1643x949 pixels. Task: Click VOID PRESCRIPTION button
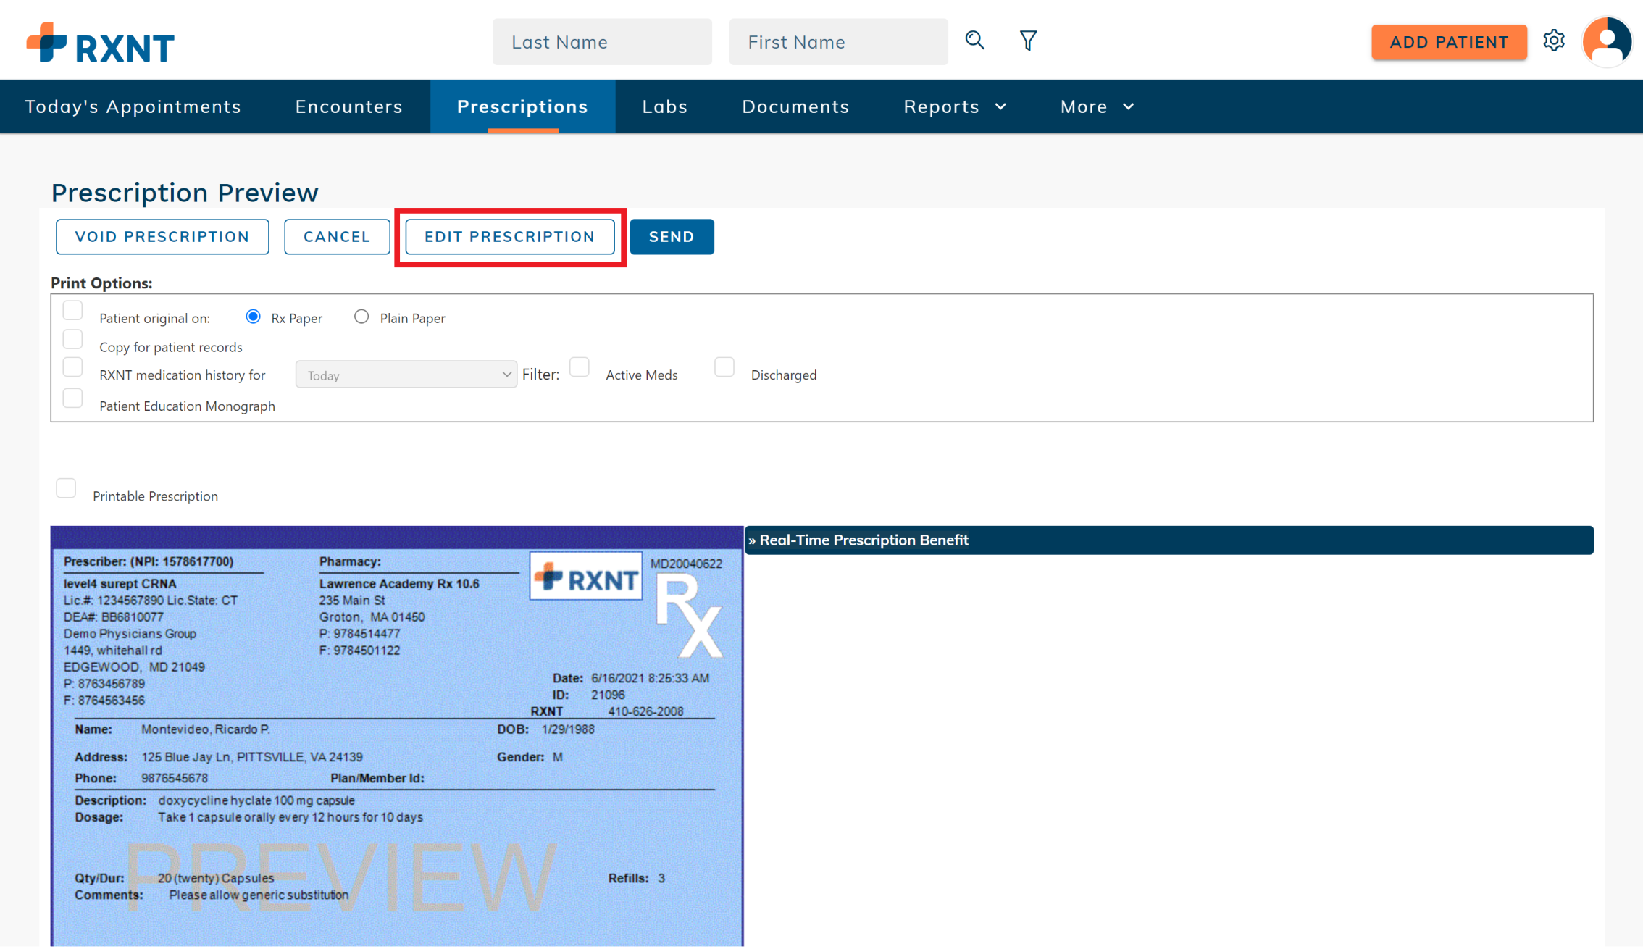pos(162,237)
